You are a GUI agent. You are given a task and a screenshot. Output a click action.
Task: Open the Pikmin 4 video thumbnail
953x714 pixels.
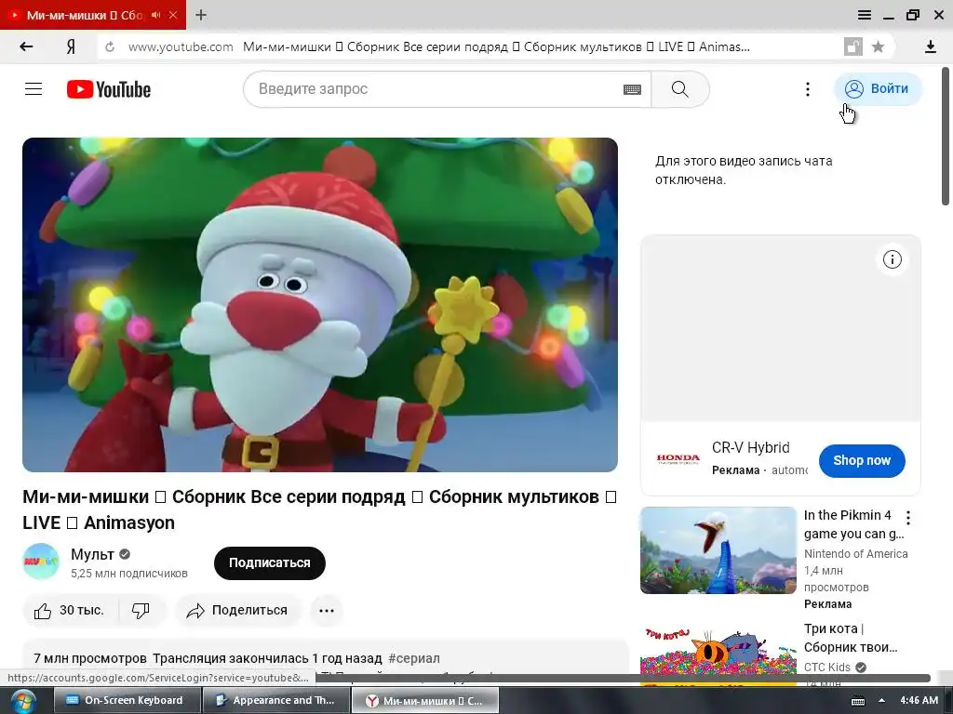pos(718,550)
